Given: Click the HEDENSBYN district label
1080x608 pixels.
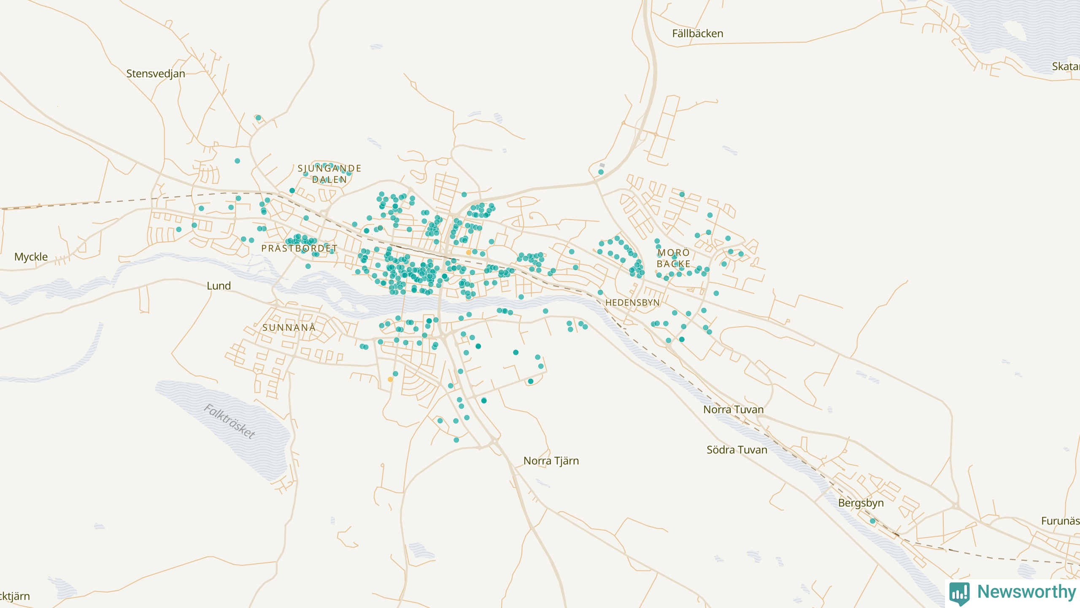Looking at the screenshot, I should click(632, 303).
